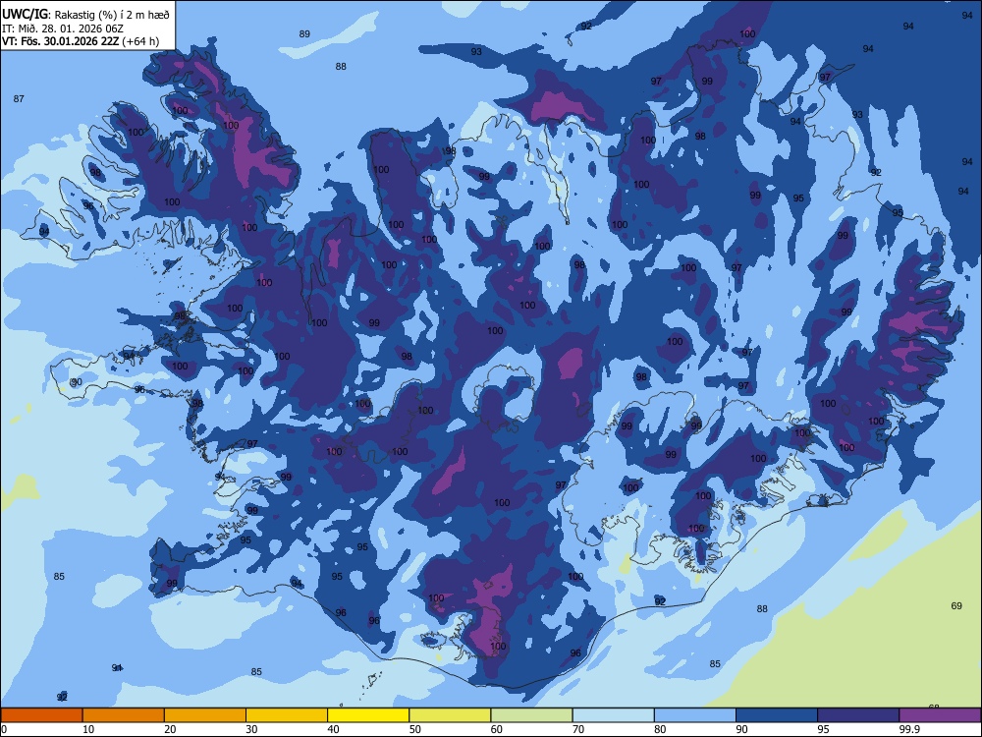The height and width of the screenshot is (737, 982).
Task: Click the legend tick label 10
Action: [88, 729]
